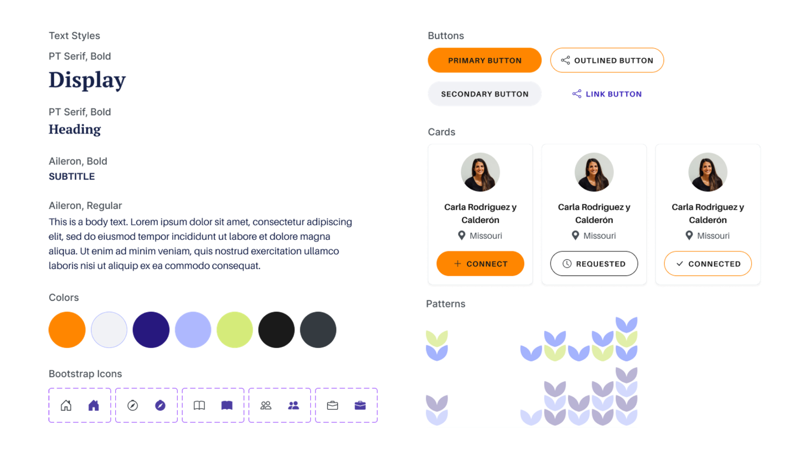Select the orange color swatch
810x455 pixels.
click(67, 330)
